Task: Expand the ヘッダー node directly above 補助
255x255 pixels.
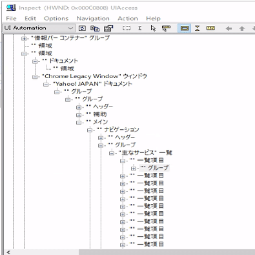Action: [79, 107]
